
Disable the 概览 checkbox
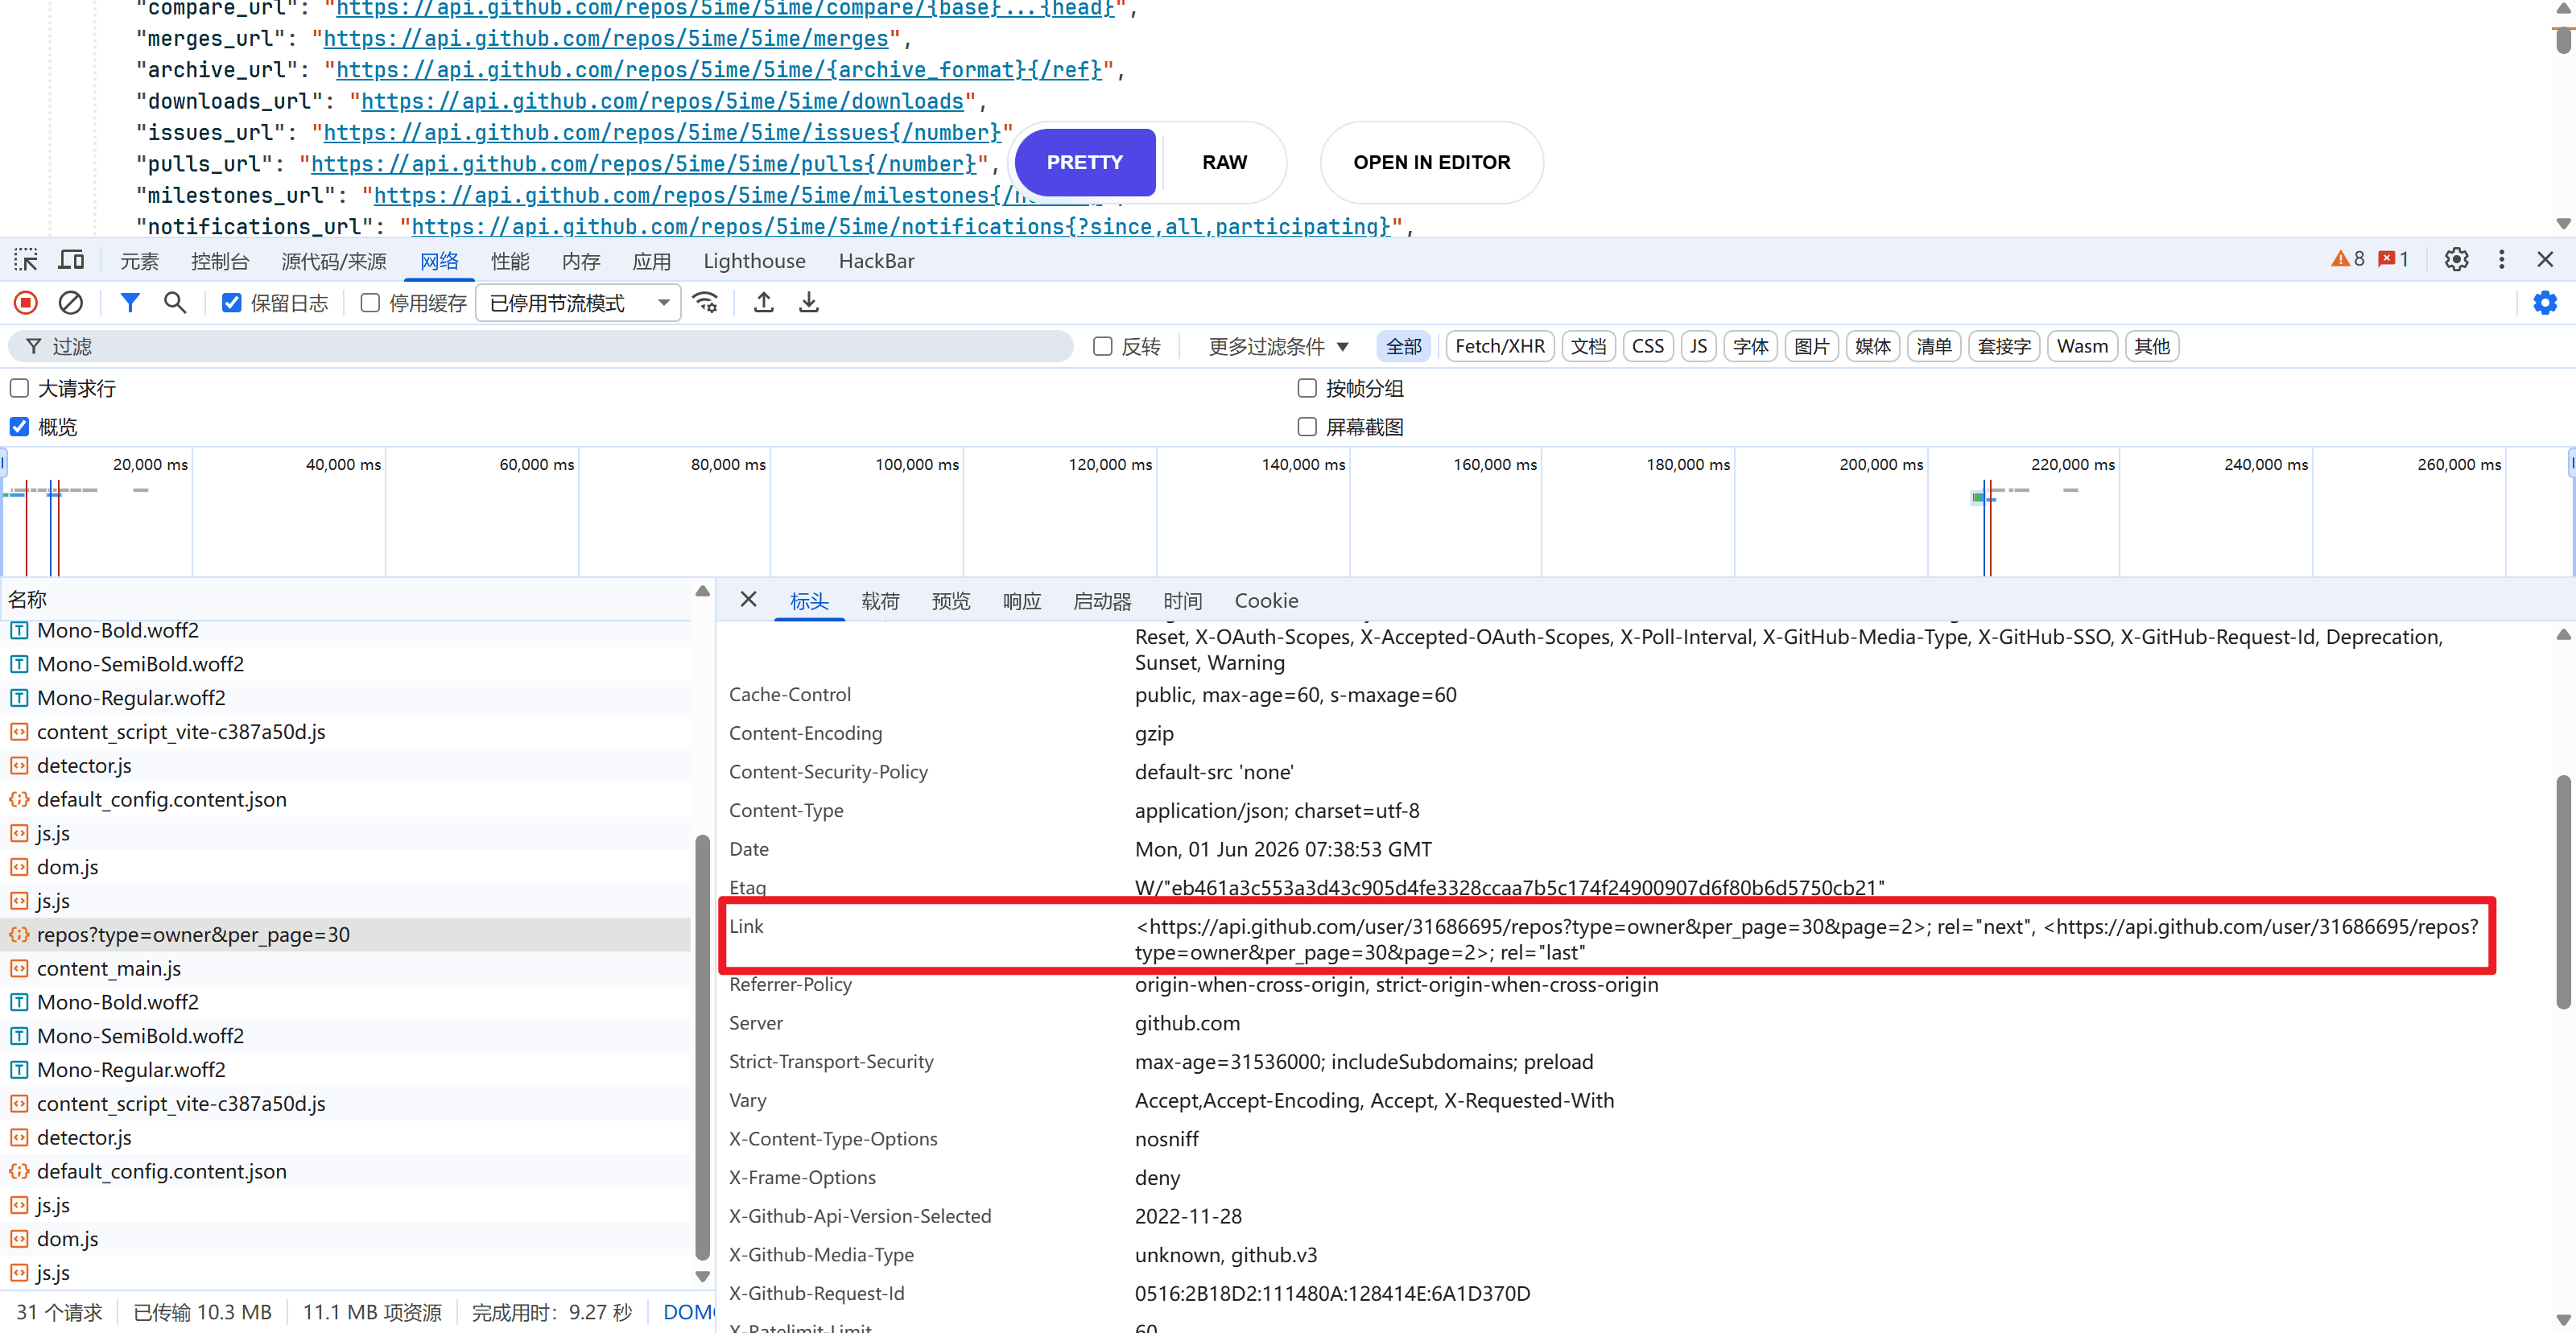tap(19, 427)
